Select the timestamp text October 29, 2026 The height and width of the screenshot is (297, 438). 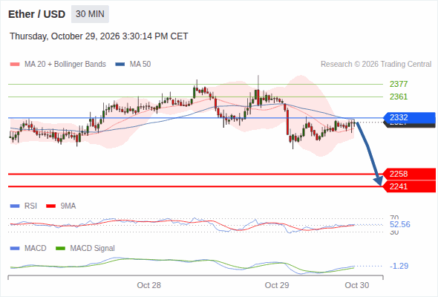click(85, 36)
